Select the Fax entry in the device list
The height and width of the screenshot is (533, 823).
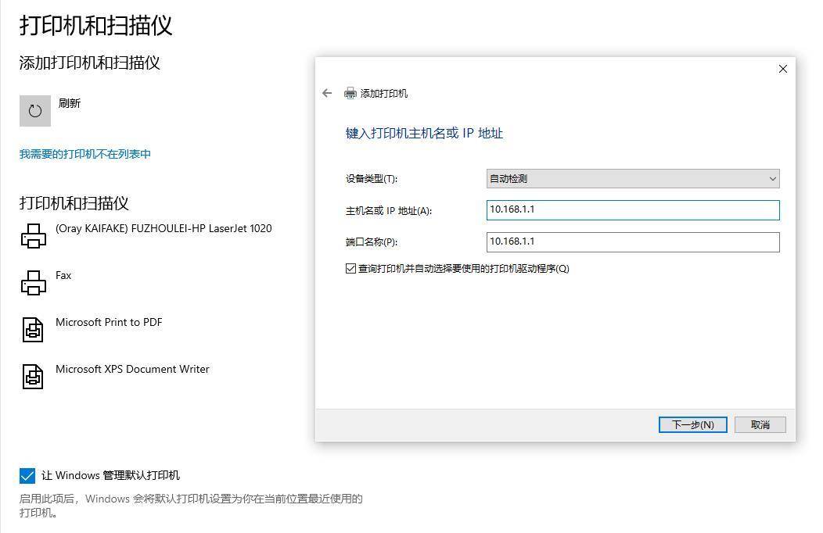click(63, 275)
